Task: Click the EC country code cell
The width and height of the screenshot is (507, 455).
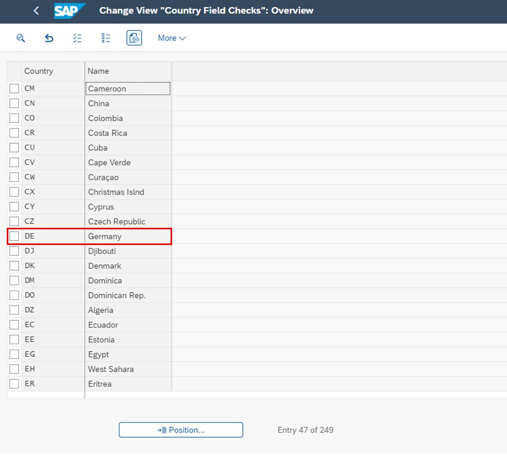Action: pos(52,325)
